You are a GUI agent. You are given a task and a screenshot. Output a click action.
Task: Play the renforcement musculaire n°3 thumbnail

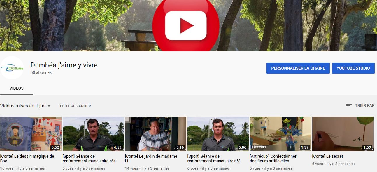tap(218, 134)
